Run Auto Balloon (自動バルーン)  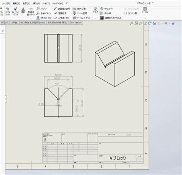[x=43, y=13]
